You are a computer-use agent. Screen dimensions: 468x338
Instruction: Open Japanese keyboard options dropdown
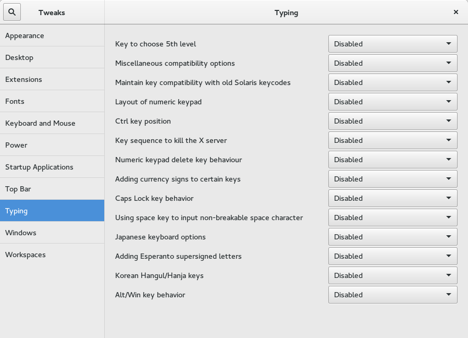pyautogui.click(x=393, y=237)
